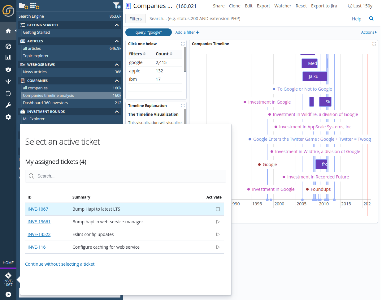This screenshot has height=300, width=382.
Task: Click the play circle icon at bottom
Action: point(8,295)
